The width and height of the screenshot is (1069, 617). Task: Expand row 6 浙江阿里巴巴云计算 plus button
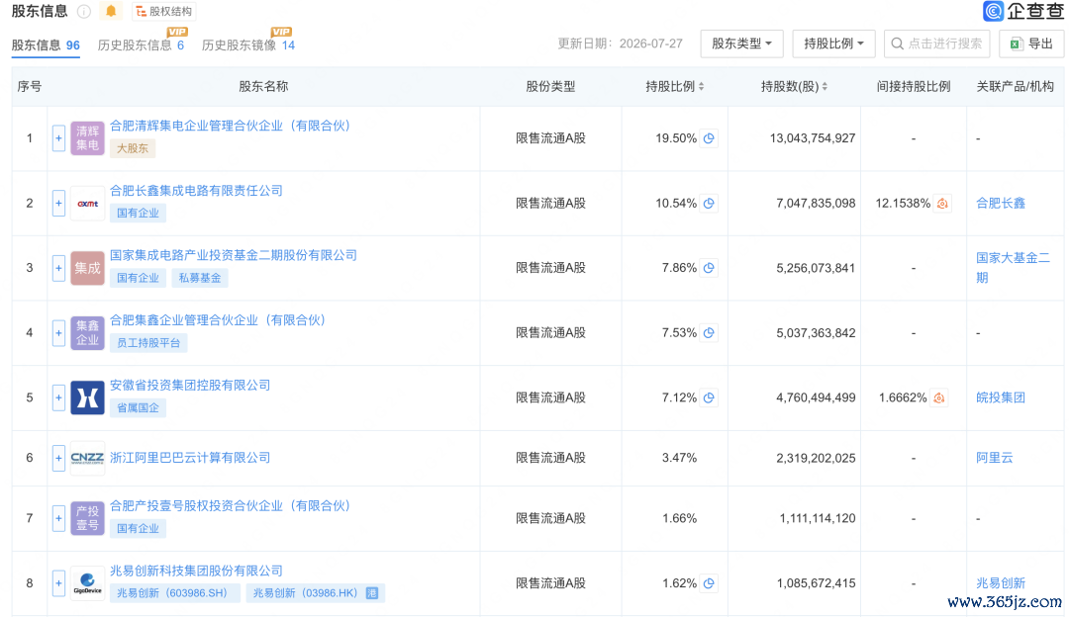point(58,458)
